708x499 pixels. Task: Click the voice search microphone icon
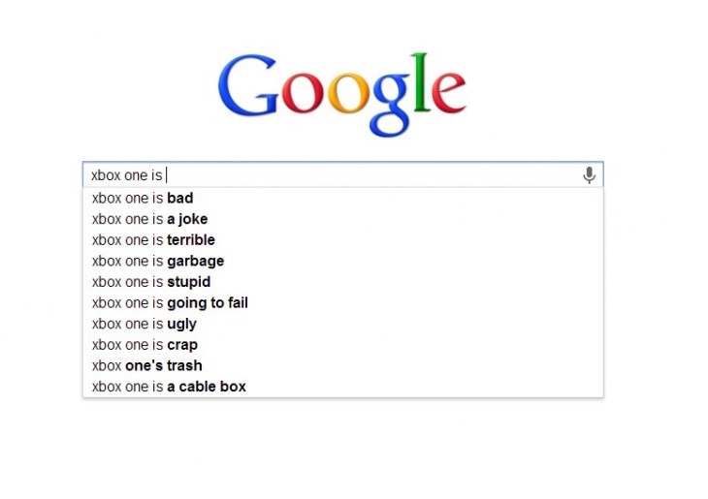[x=589, y=175]
